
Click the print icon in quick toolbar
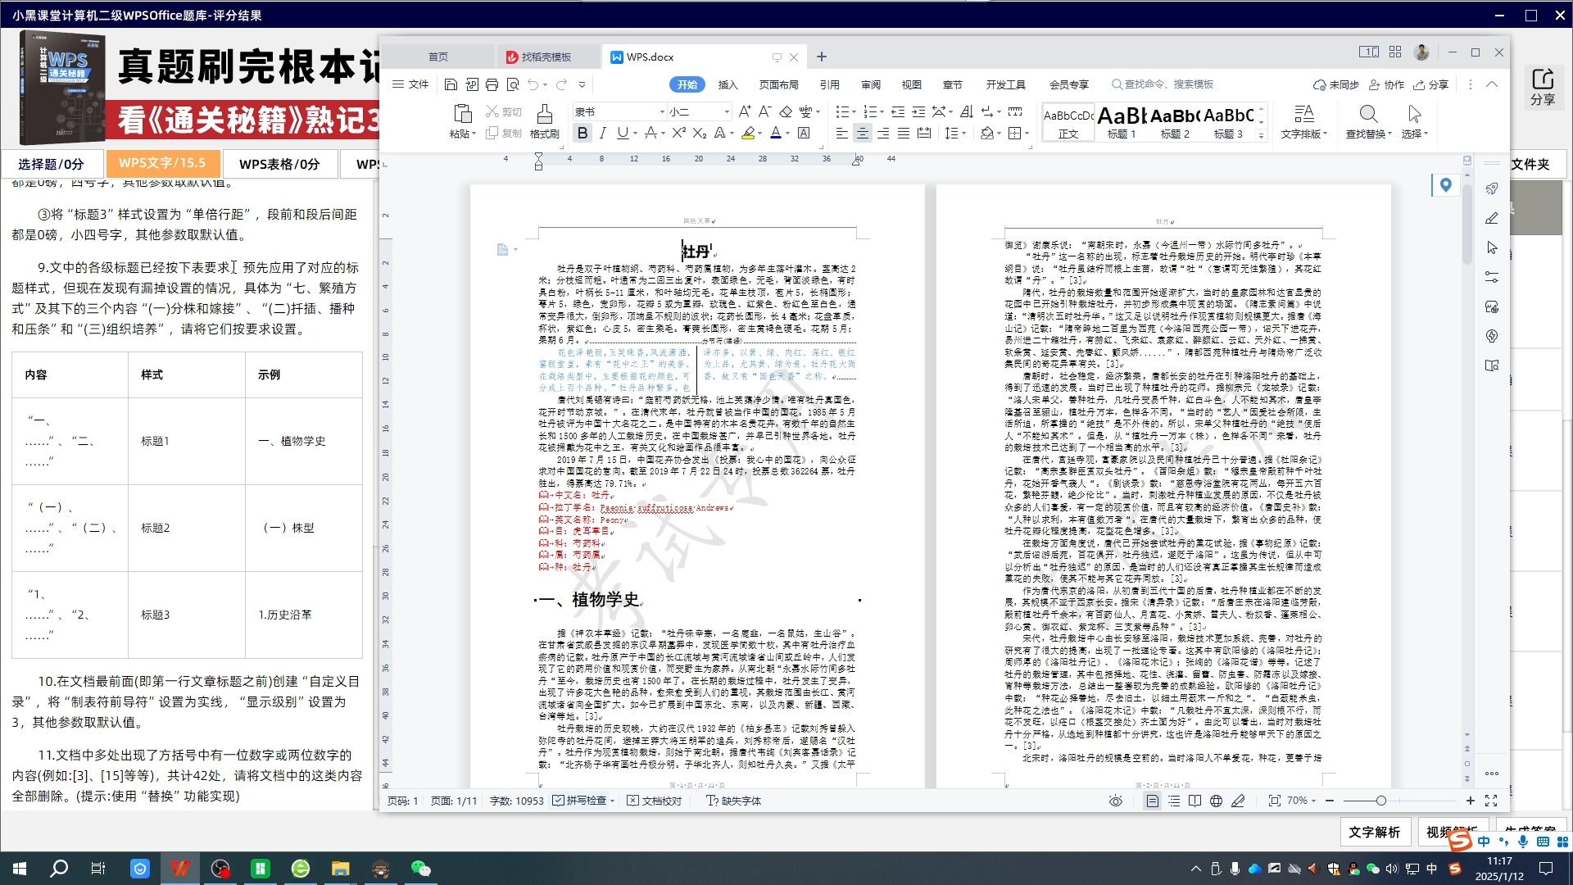pyautogui.click(x=492, y=84)
